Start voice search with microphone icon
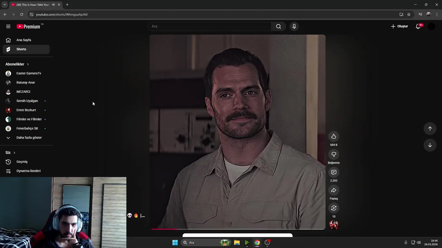 294,27
